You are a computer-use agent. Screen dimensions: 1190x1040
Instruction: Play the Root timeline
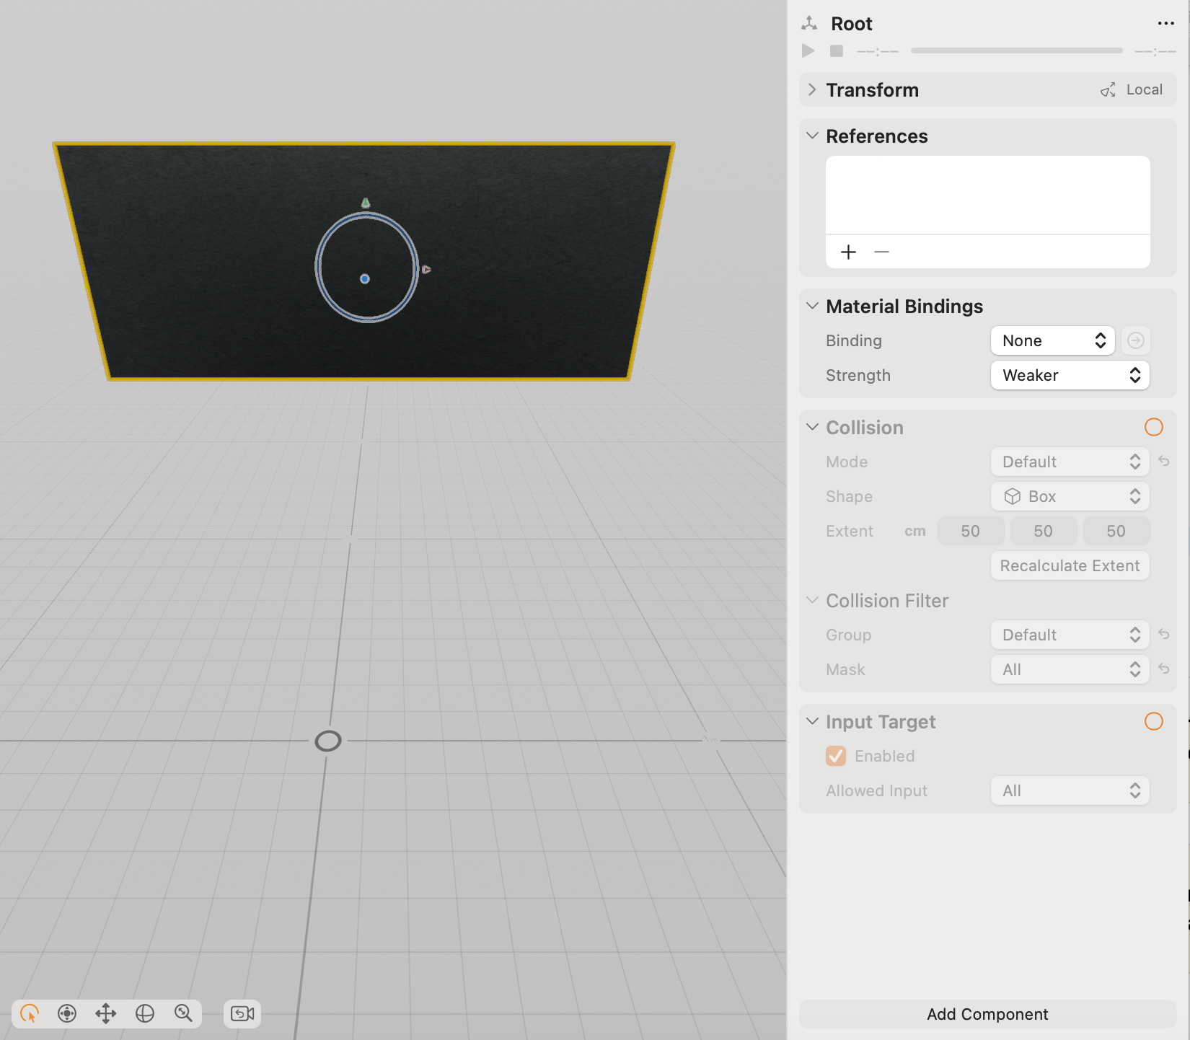pos(808,50)
